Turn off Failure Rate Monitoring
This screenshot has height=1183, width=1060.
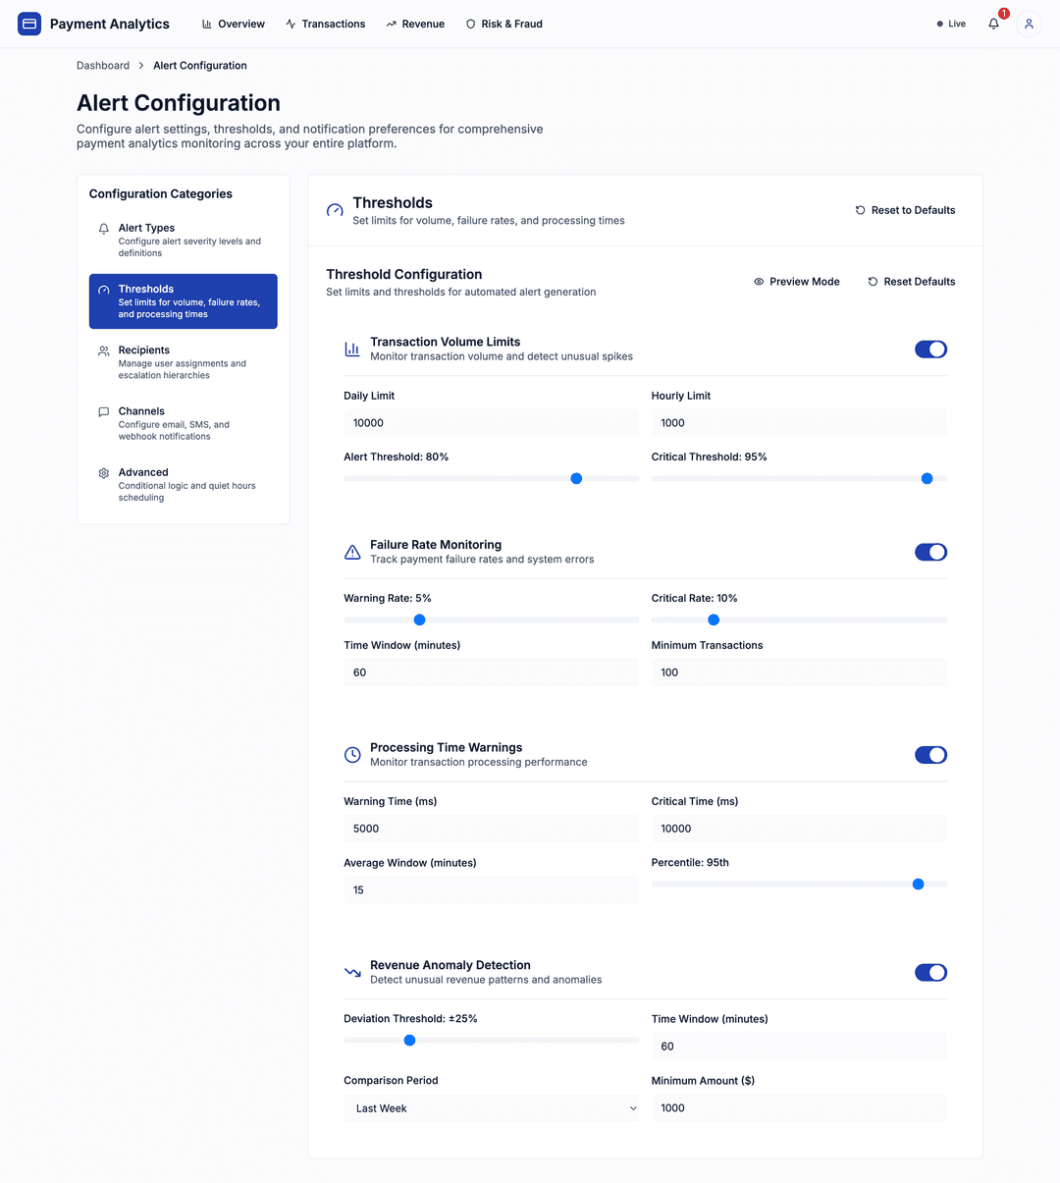coord(930,552)
